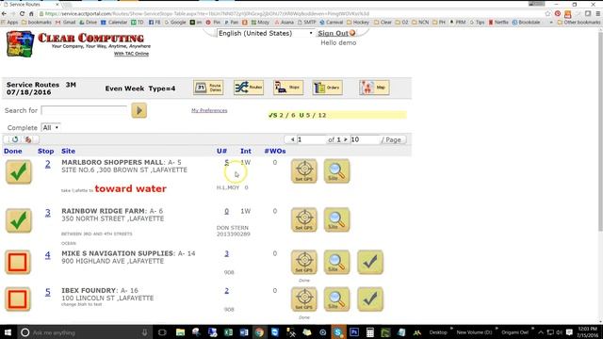The image size is (603, 339).
Task: Open the My Preferences link
Action: 209,110
